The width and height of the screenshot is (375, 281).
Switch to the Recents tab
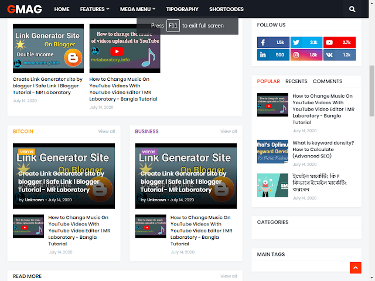click(x=296, y=81)
